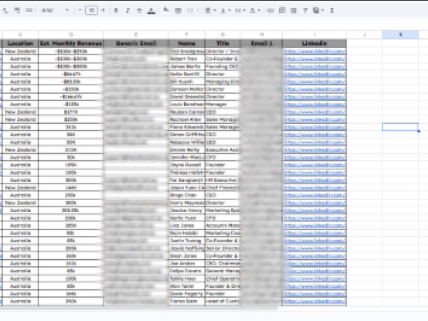
Task: Open the text color picker
Action: pyautogui.click(x=151, y=10)
